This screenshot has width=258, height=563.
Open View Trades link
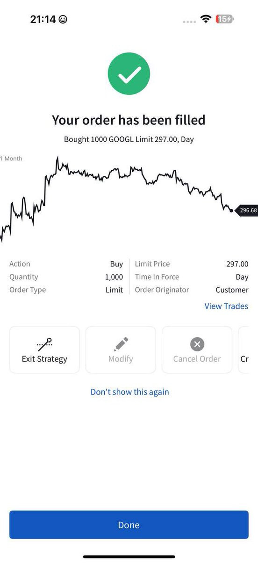pyautogui.click(x=226, y=306)
